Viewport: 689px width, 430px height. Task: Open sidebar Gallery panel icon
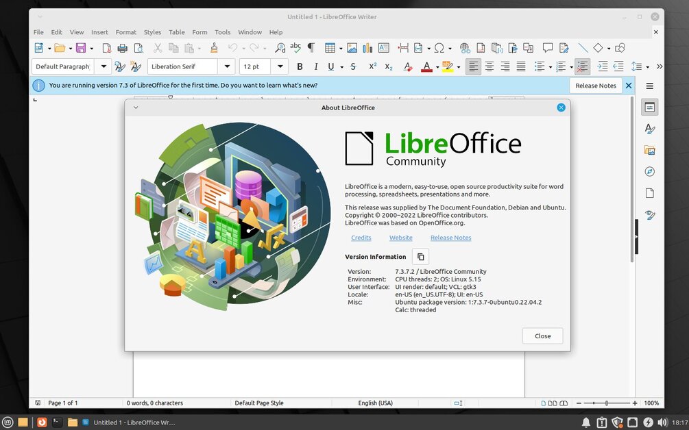click(649, 150)
